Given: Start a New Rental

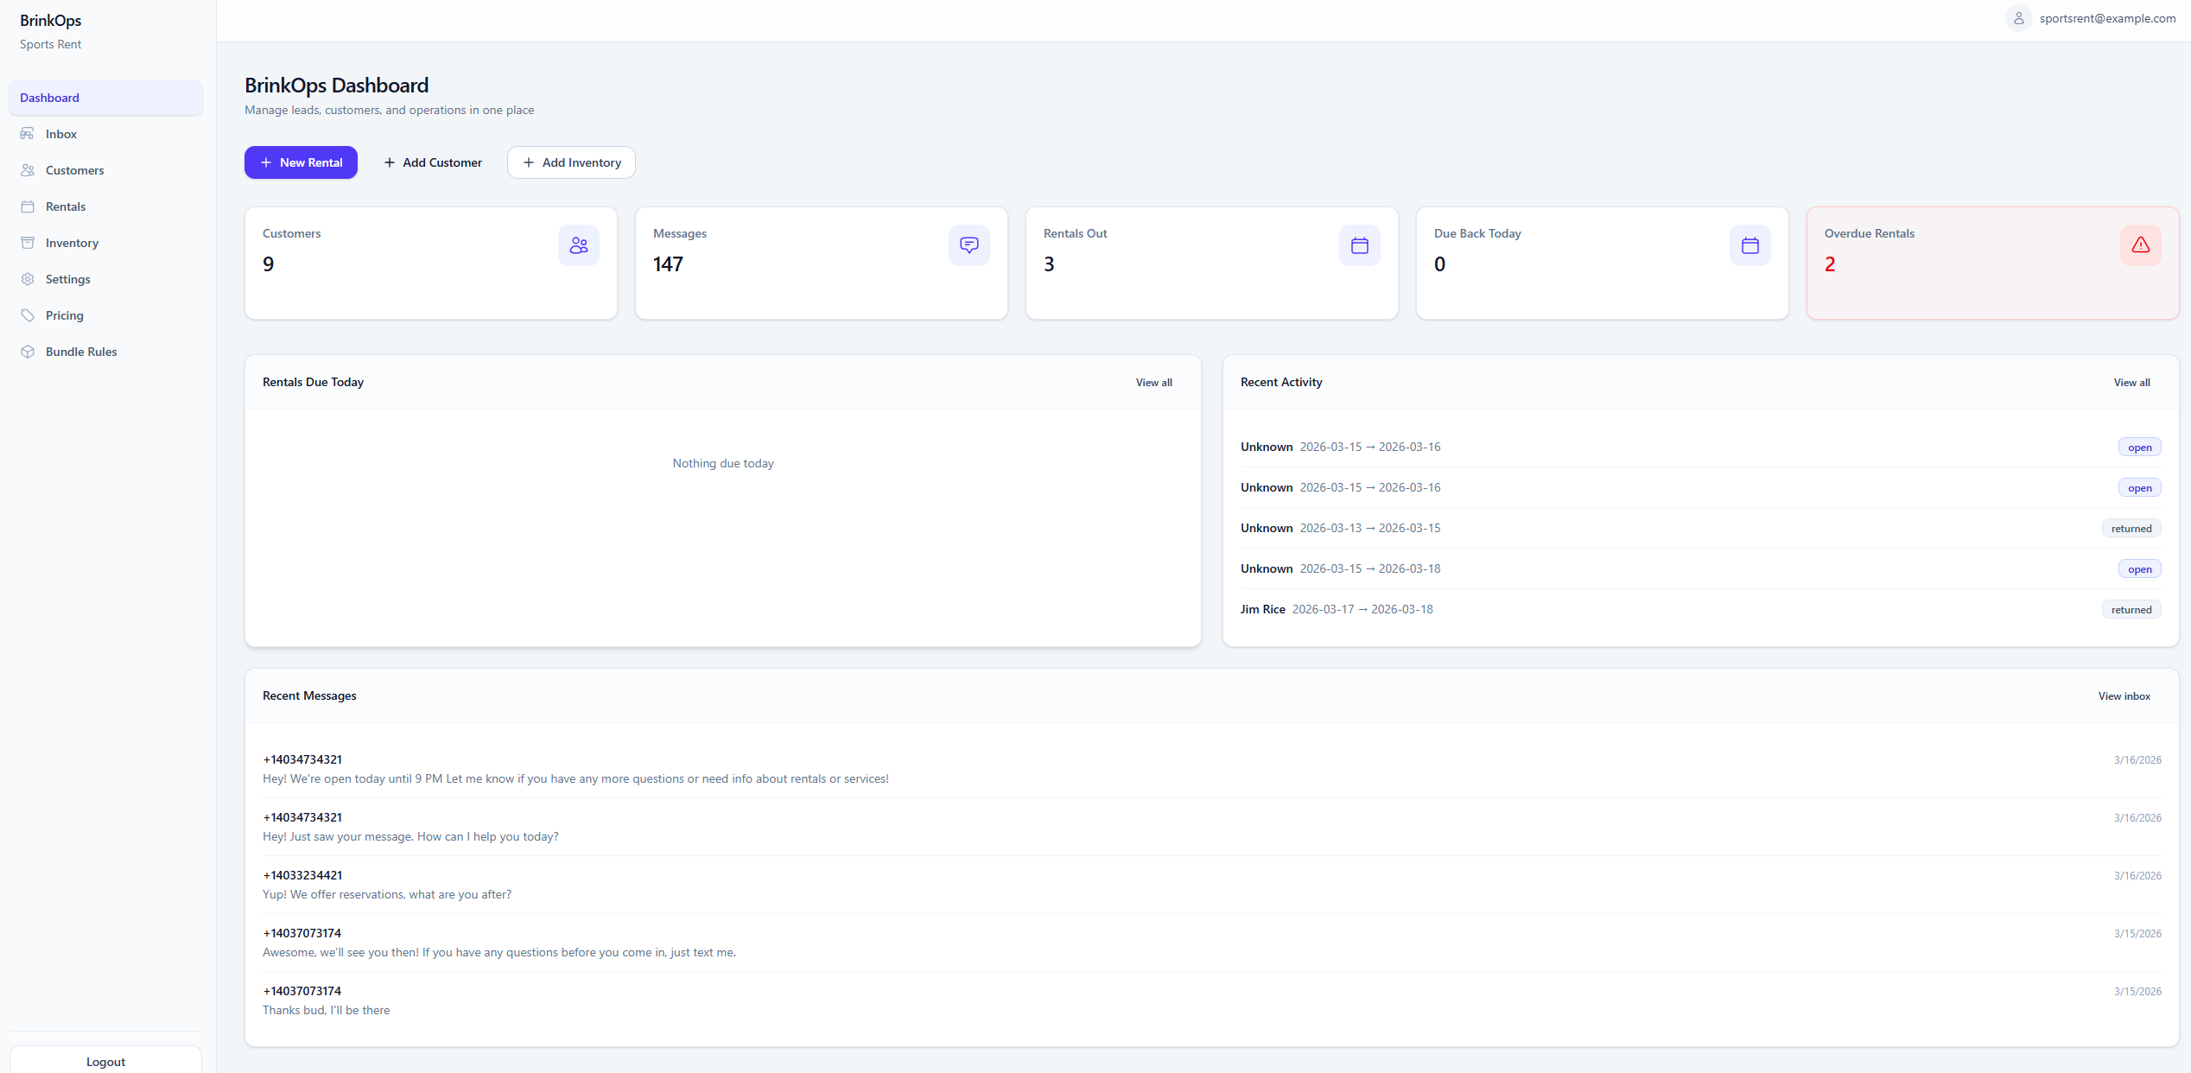Looking at the screenshot, I should [301, 162].
